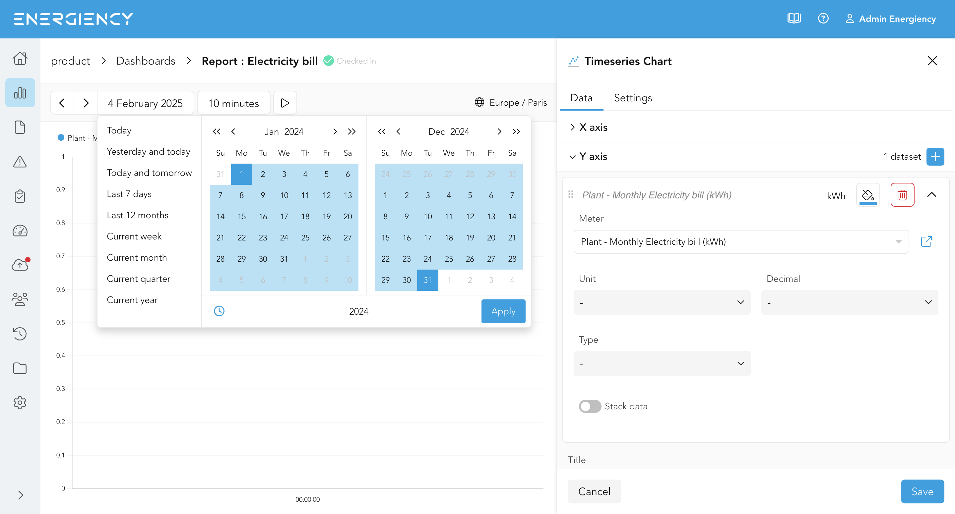Jump back one year in Jan 2024 calendar
Image resolution: width=955 pixels, height=514 pixels.
tap(217, 131)
